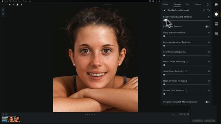
Task: Click the Face Freckle & Acne Removal value 5
Action: tap(209, 17)
